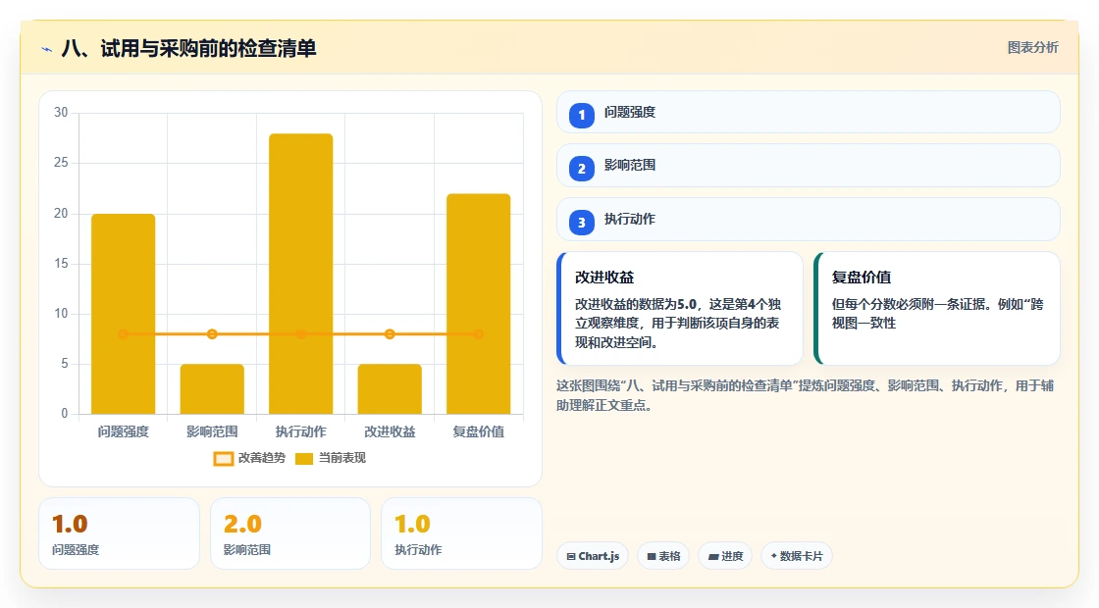The height and width of the screenshot is (608, 1099).
Task: Toggle the 当前表现 legend swatch
Action: tap(303, 459)
